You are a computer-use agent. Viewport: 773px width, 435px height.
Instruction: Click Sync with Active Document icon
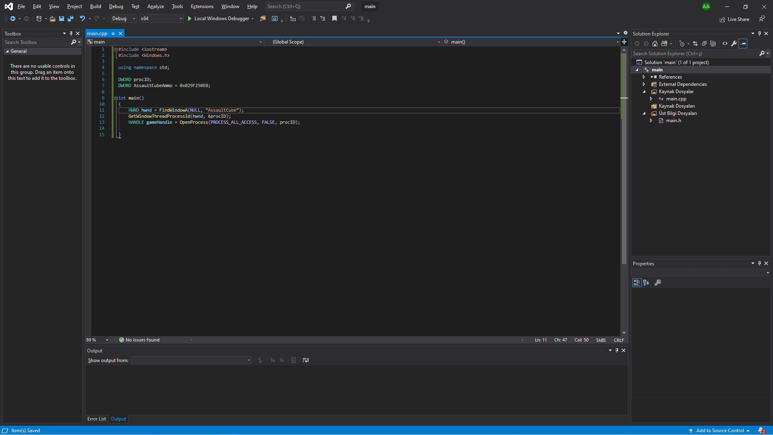coord(695,44)
